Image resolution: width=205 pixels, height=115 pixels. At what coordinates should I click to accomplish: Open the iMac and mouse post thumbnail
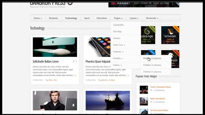55,47
